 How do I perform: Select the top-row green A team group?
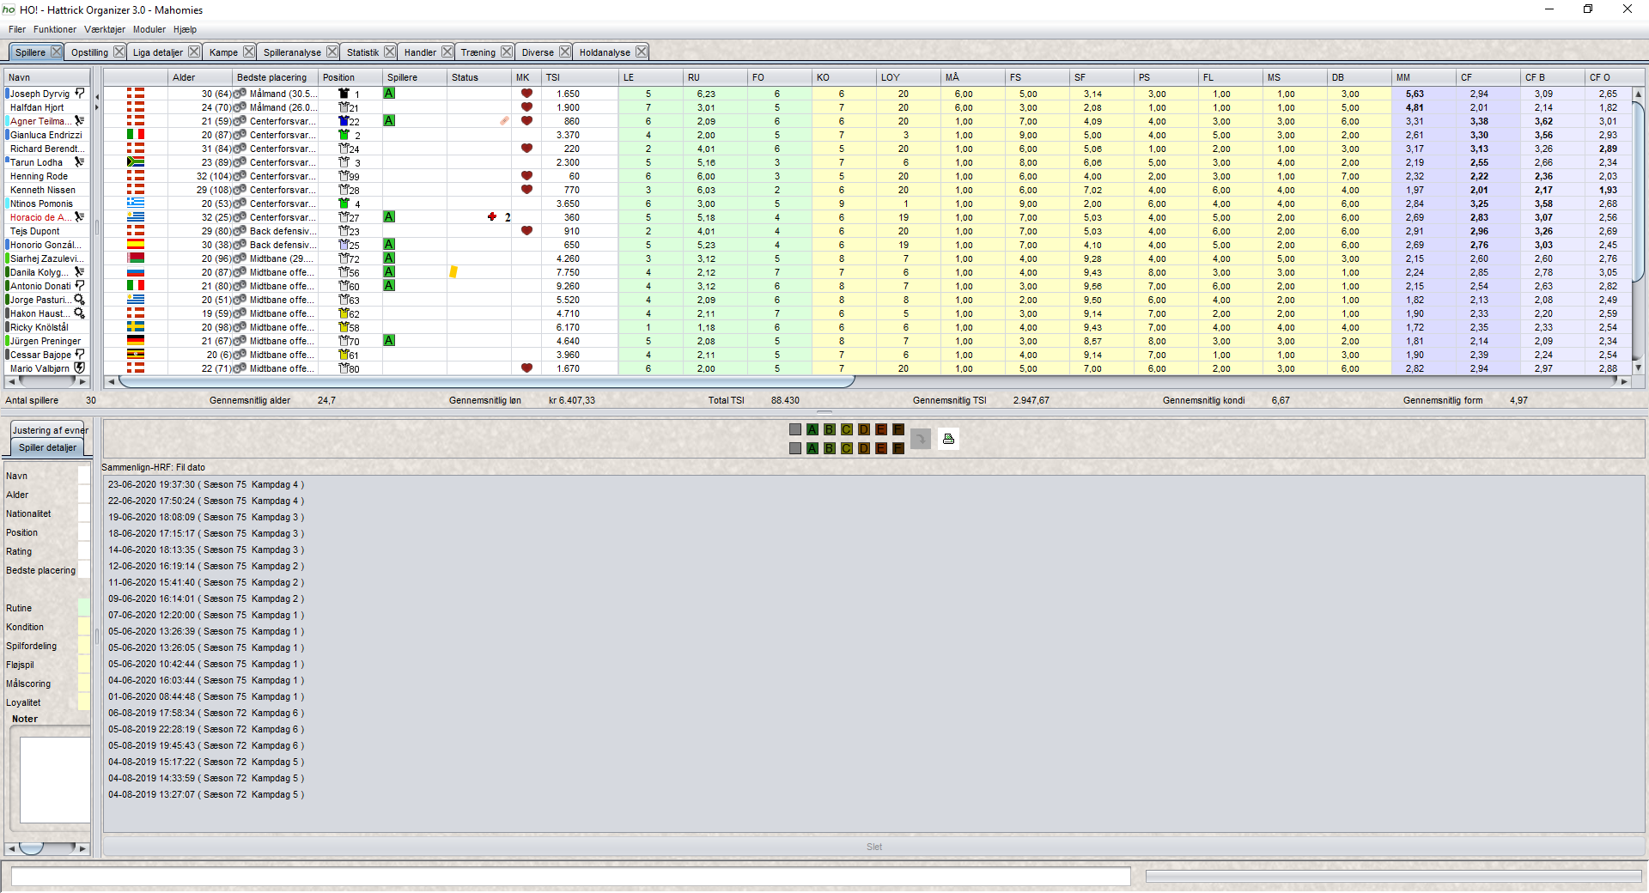click(x=812, y=429)
